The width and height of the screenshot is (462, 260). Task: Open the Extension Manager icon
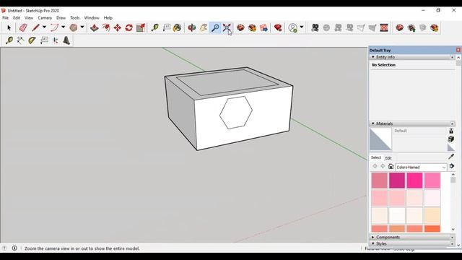point(278,27)
